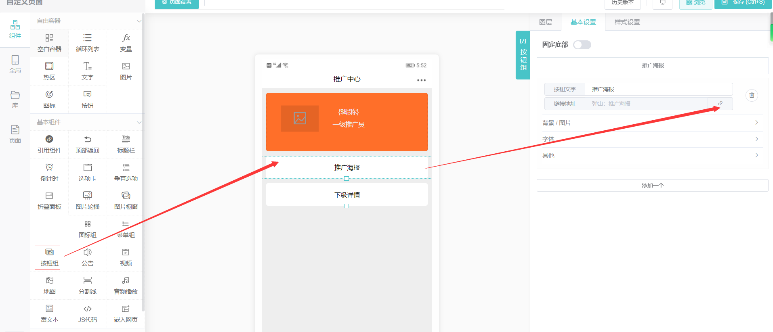Open the 页面 pages sidebar section
This screenshot has width=773, height=332.
[15, 134]
